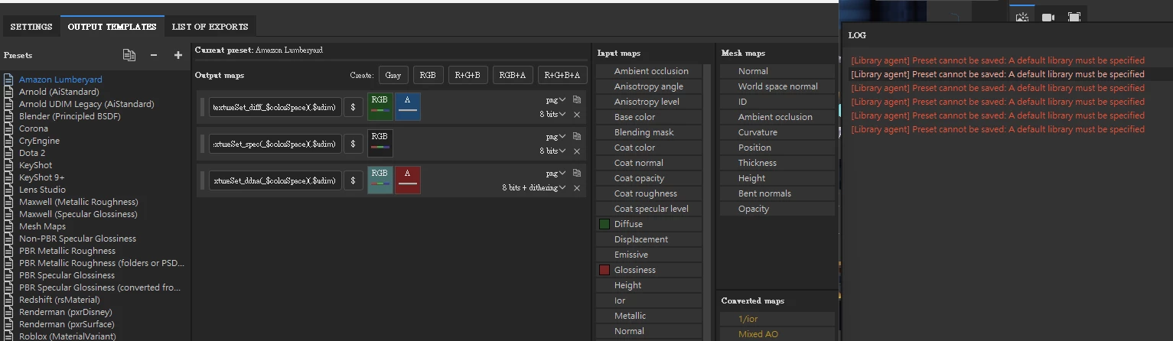This screenshot has height=341, width=1173.
Task: Select 1/ior in Converted maps
Action: (777, 319)
